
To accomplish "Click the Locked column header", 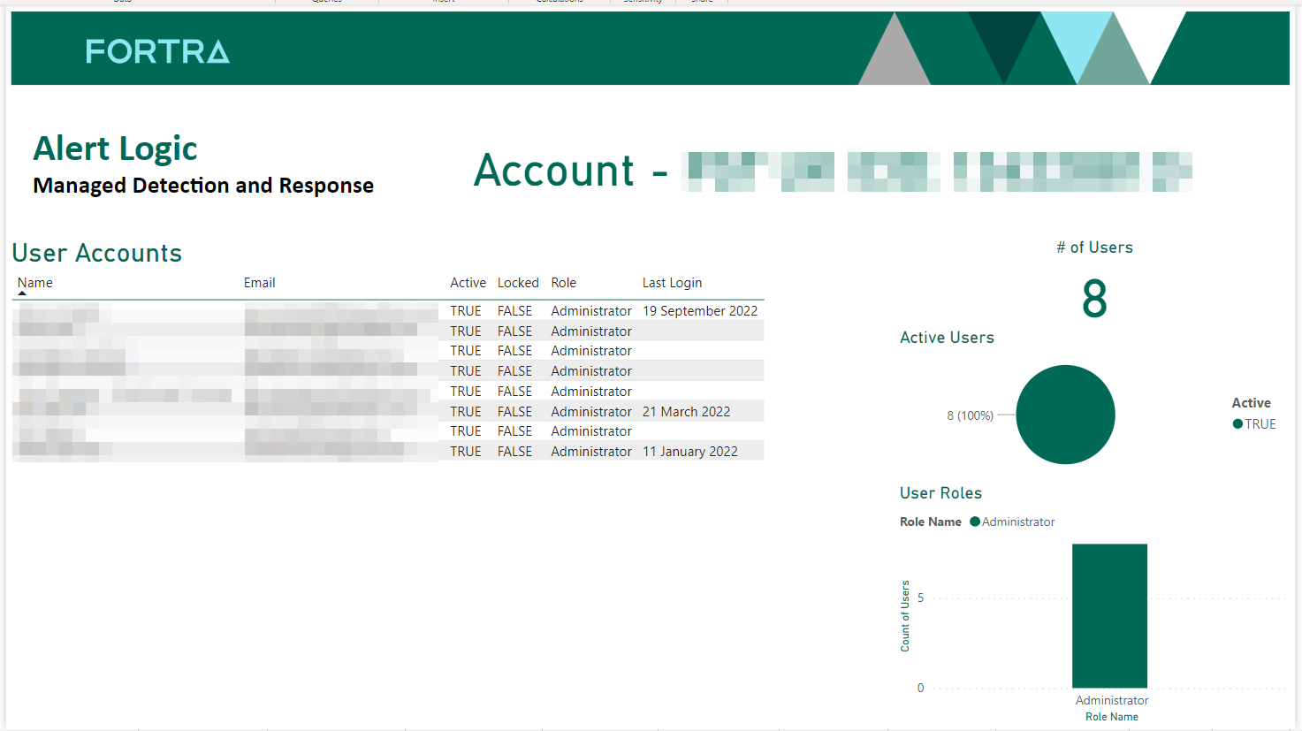I will coord(518,283).
